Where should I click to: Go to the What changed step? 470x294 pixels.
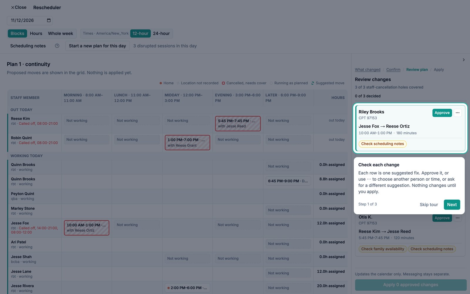click(x=367, y=70)
